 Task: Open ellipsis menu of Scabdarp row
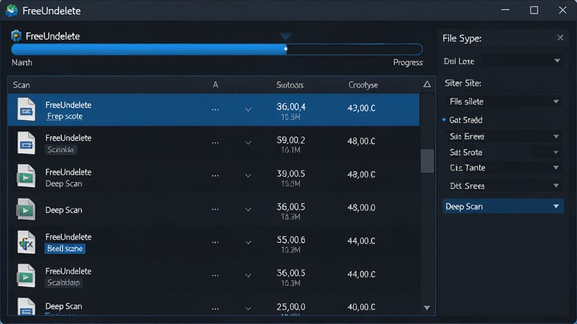(215, 275)
